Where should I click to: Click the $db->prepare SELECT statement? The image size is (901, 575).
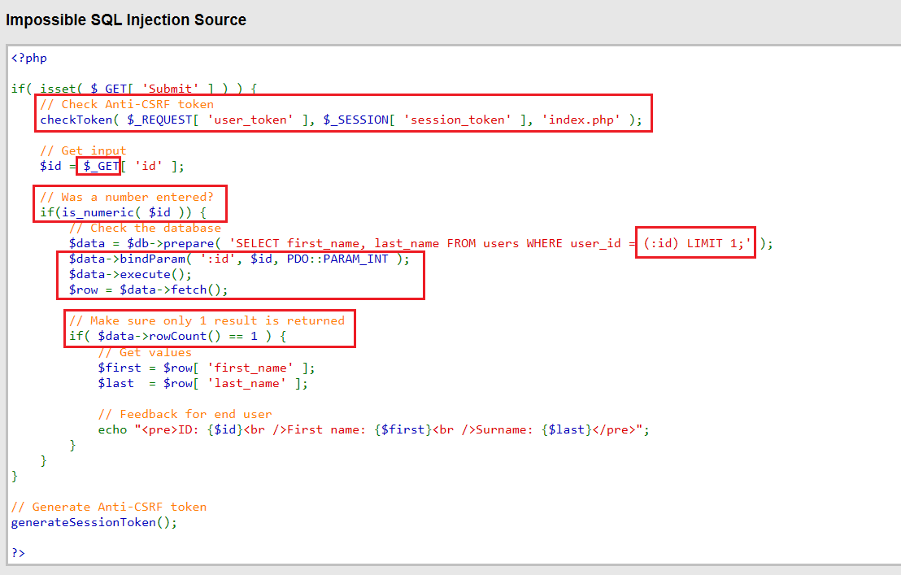pyautogui.click(x=420, y=243)
